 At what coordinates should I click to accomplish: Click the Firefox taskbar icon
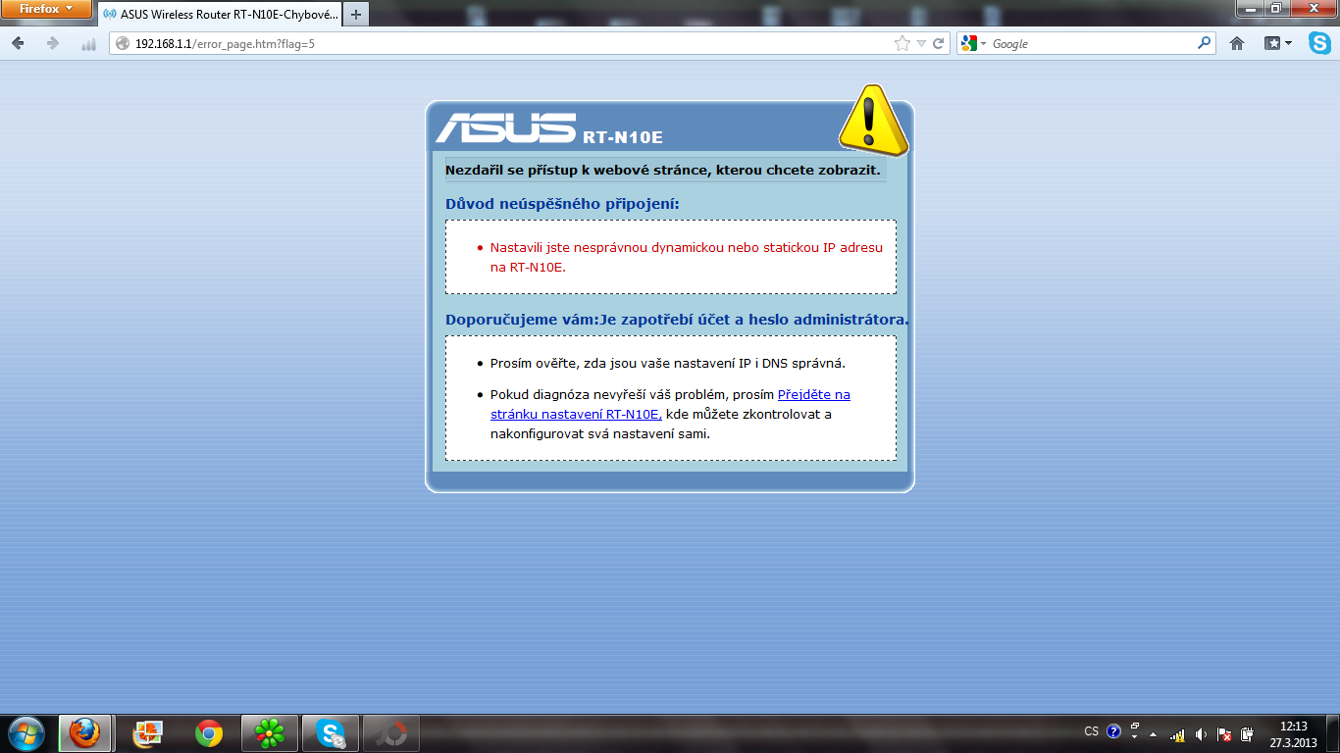pyautogui.click(x=85, y=732)
